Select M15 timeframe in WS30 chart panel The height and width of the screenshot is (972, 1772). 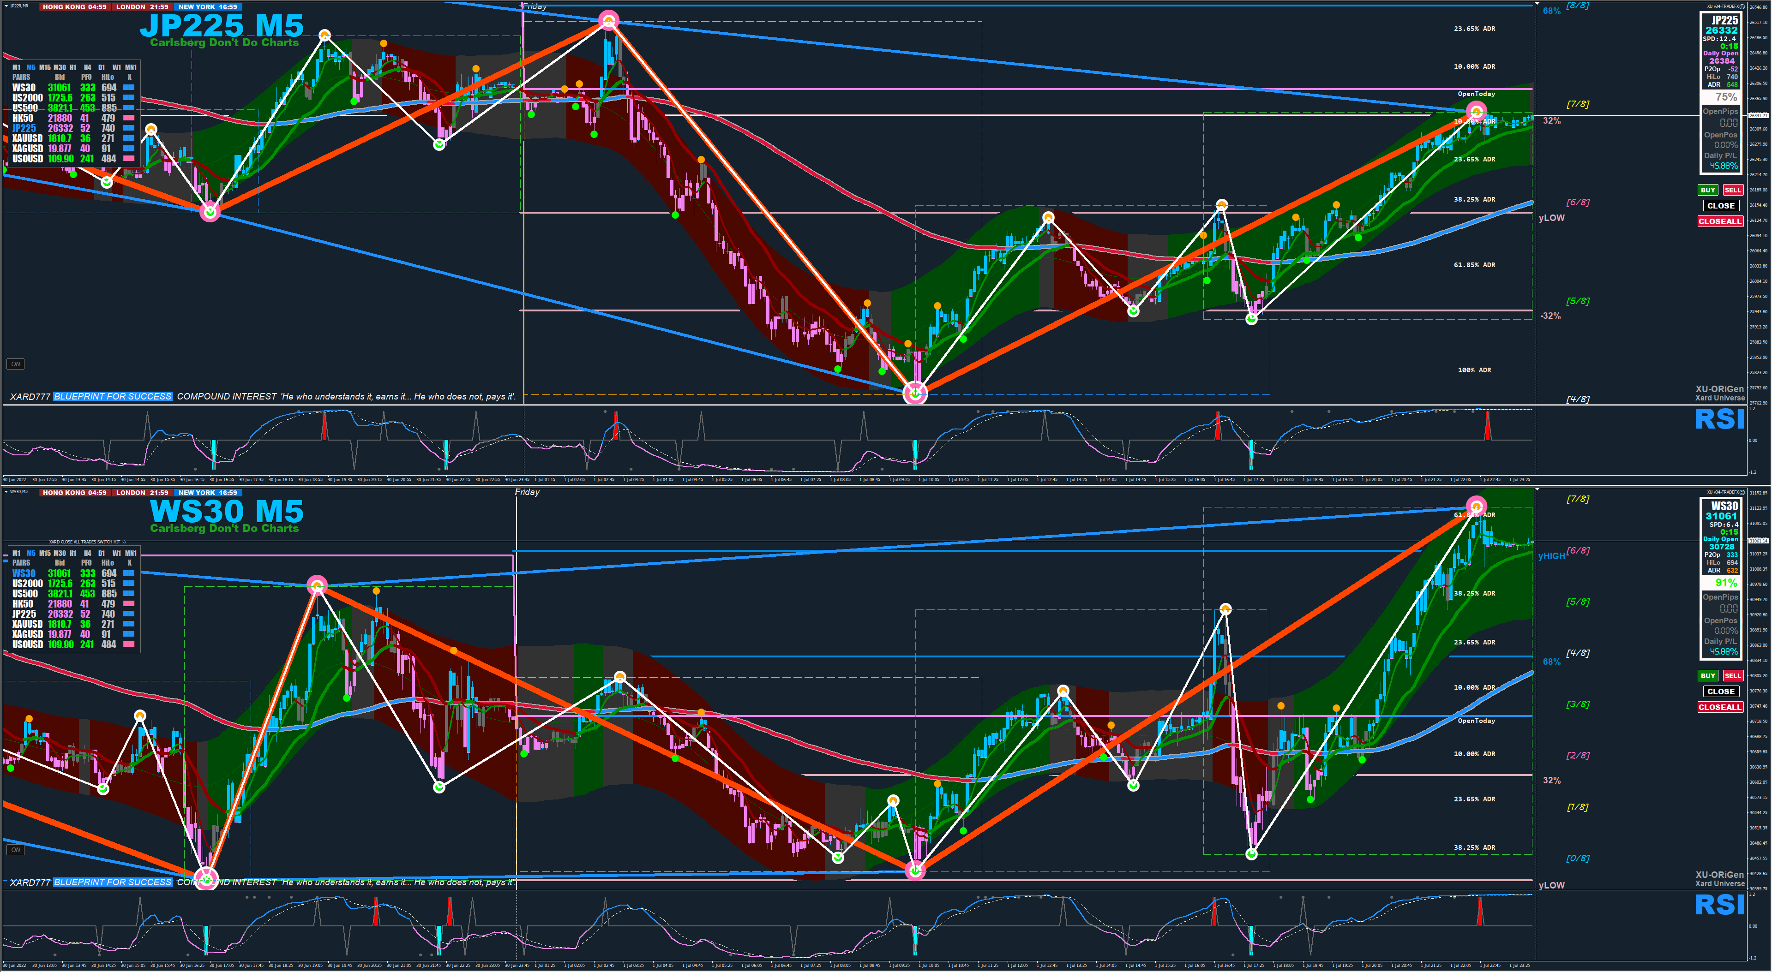coord(45,553)
